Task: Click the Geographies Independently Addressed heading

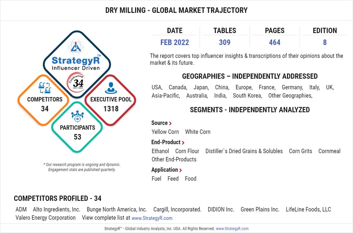Action: click(x=250, y=76)
